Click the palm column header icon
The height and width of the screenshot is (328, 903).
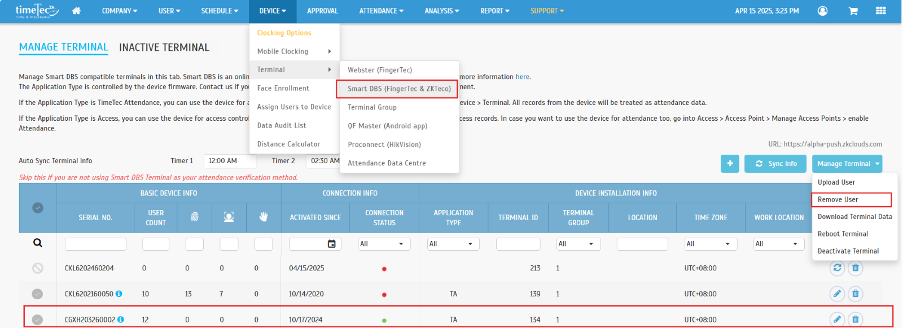pos(263,217)
